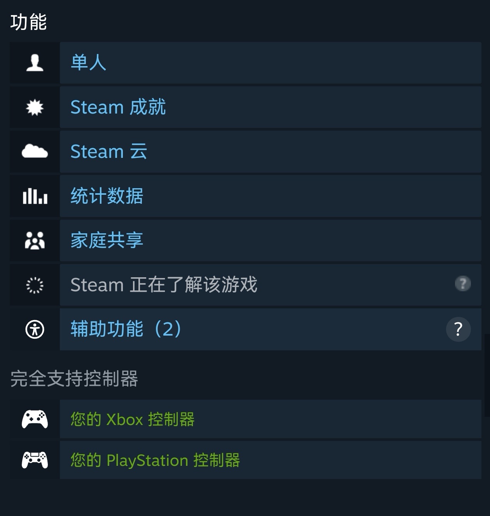Screen dimensions: 490x516
Task: Click the Steam Cloud icon
Action: pyautogui.click(x=35, y=151)
